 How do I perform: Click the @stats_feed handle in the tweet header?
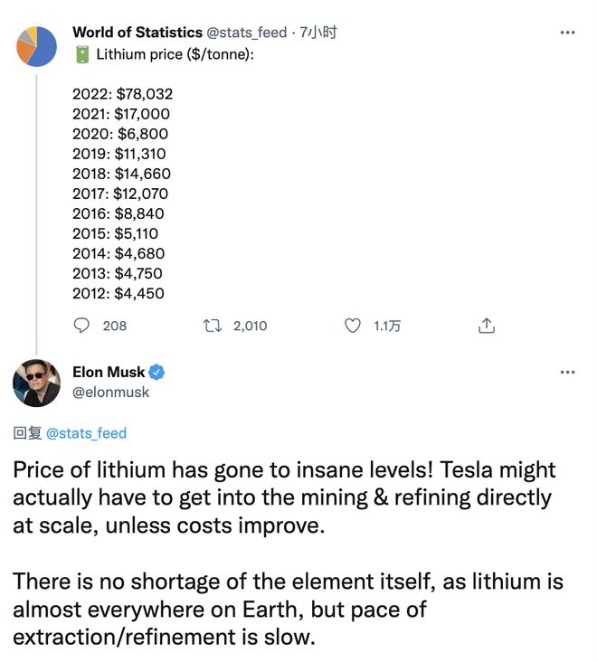[x=249, y=33]
